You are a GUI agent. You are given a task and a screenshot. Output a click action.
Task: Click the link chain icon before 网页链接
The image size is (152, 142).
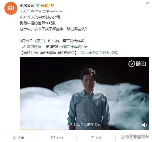tap(24, 47)
